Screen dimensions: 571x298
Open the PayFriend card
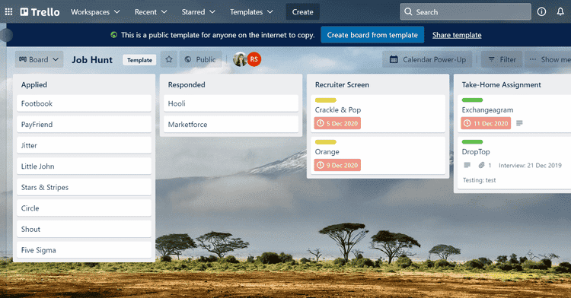click(84, 124)
